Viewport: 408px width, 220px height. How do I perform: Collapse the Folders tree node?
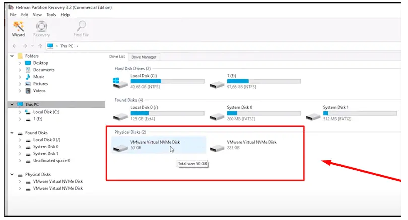(x=12, y=56)
